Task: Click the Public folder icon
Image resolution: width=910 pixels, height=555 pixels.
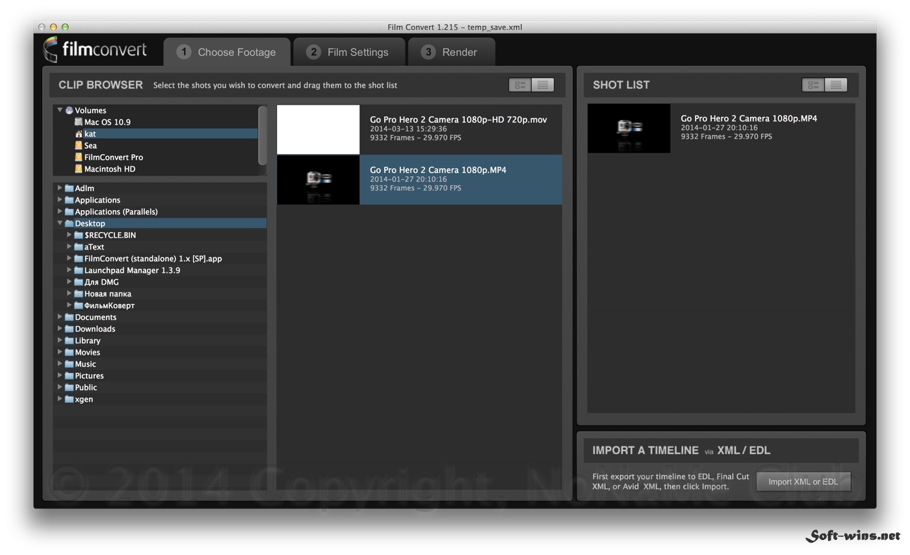Action: (69, 387)
